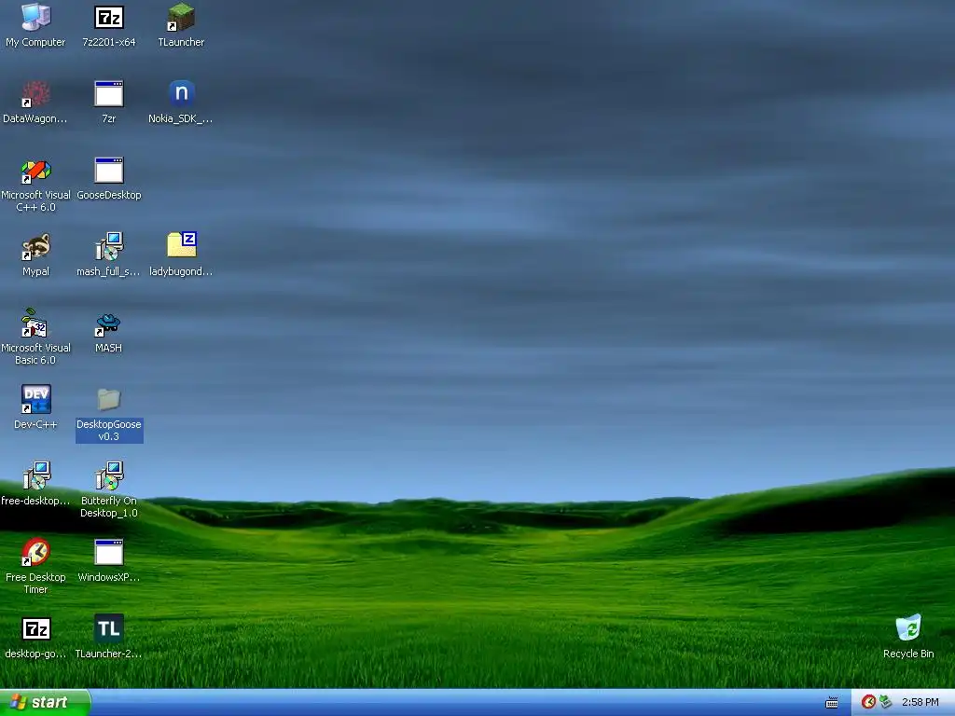Click the green hardware tray icon
Screen dimensions: 955x716
pos(886,702)
